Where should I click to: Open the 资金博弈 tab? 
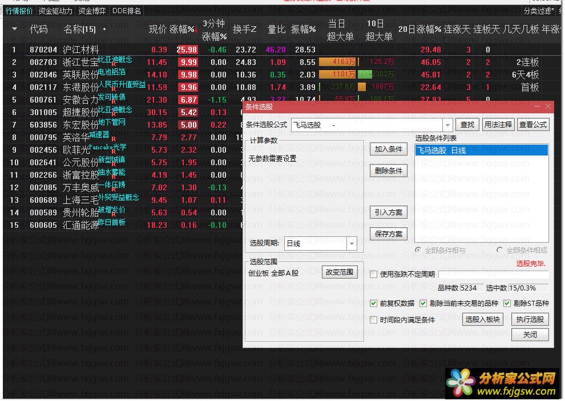(x=92, y=11)
